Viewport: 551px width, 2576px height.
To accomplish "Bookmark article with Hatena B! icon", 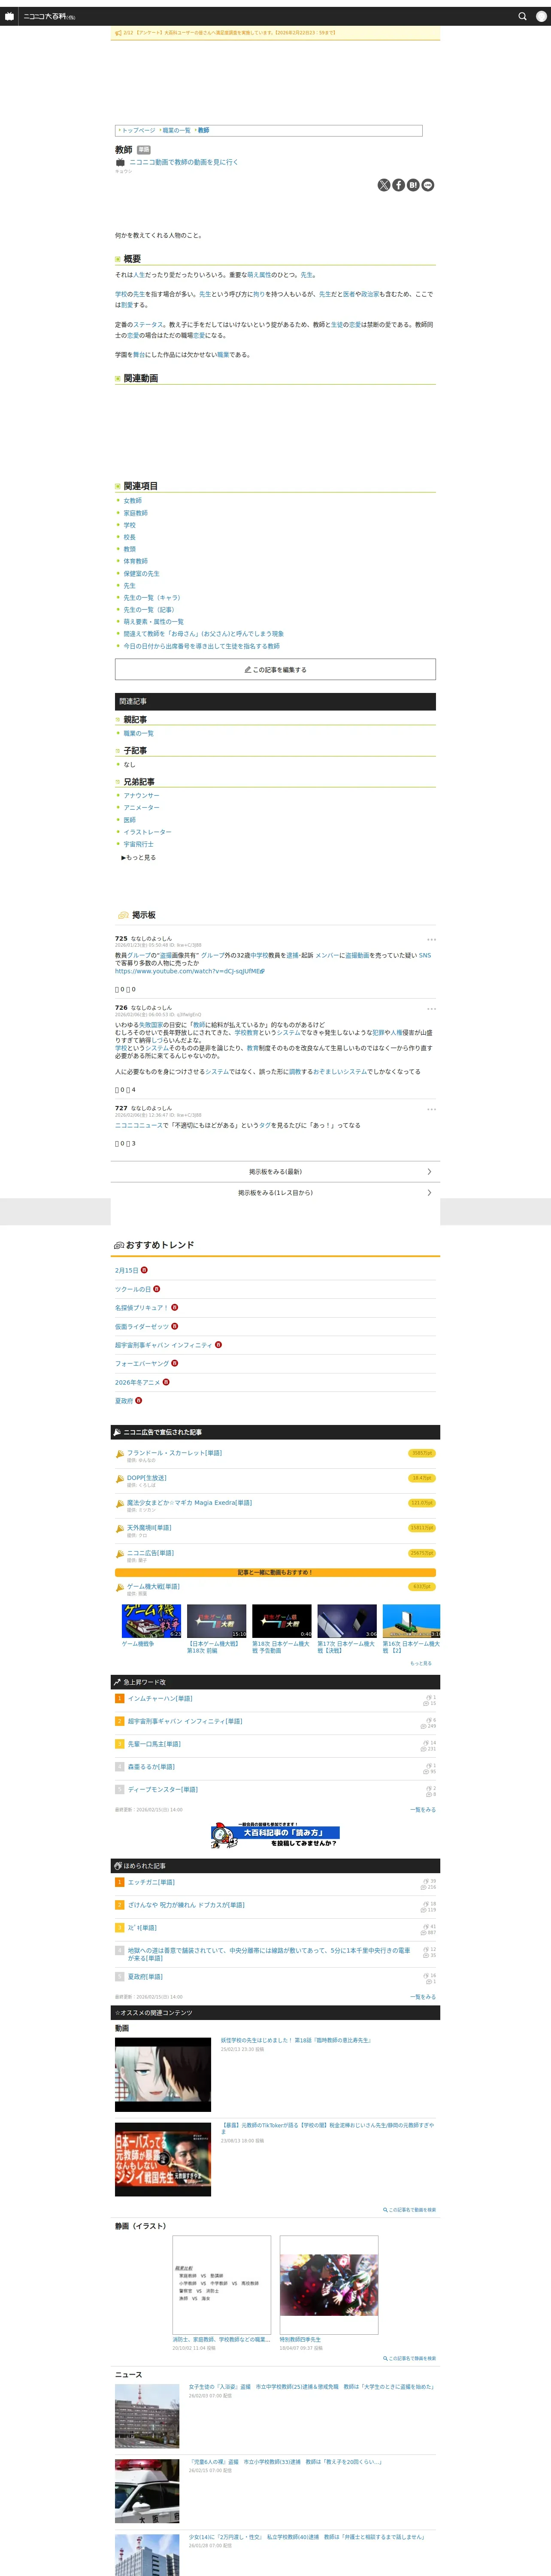I will [413, 185].
